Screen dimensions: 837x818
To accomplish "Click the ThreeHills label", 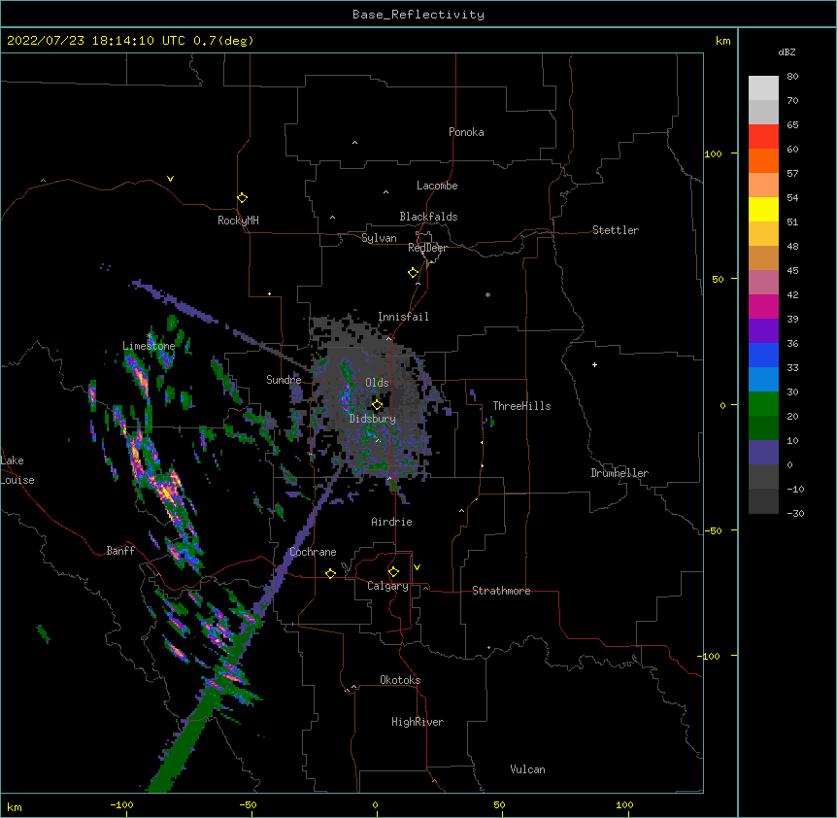I will tap(521, 406).
